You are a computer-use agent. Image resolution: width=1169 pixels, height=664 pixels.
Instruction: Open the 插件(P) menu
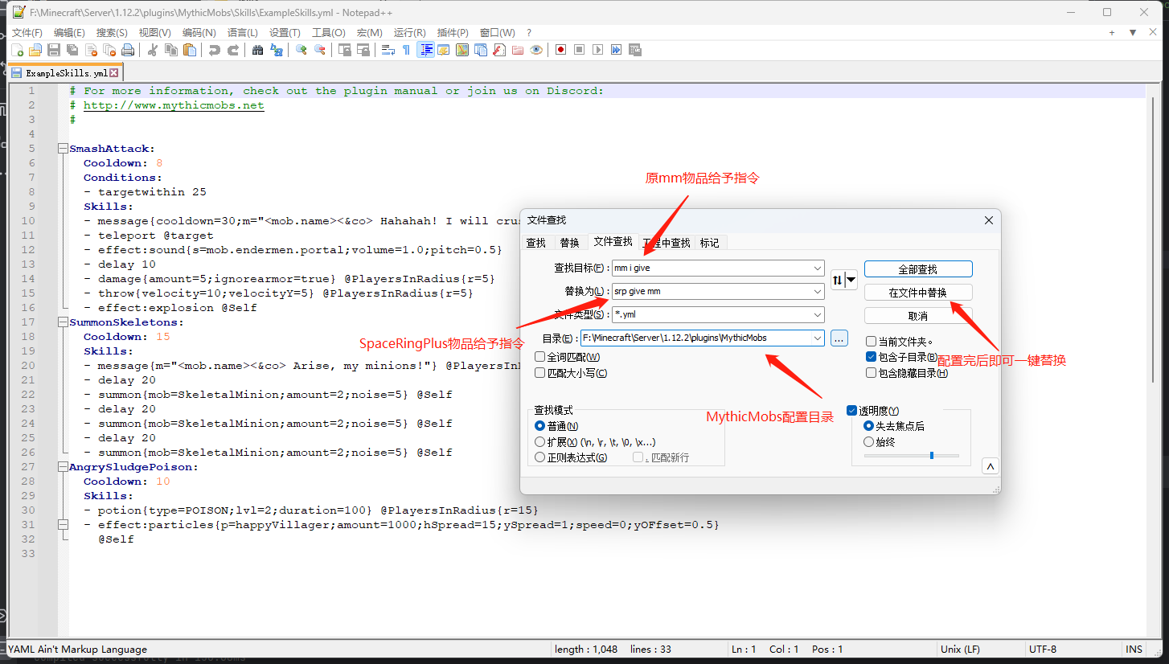[x=453, y=33]
